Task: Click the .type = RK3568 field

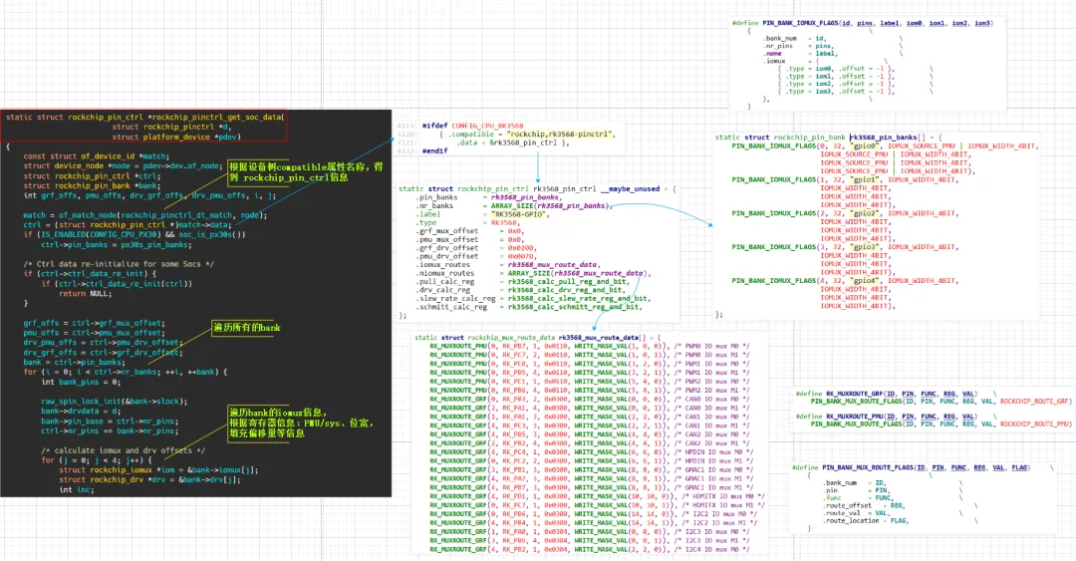Action: pos(468,222)
